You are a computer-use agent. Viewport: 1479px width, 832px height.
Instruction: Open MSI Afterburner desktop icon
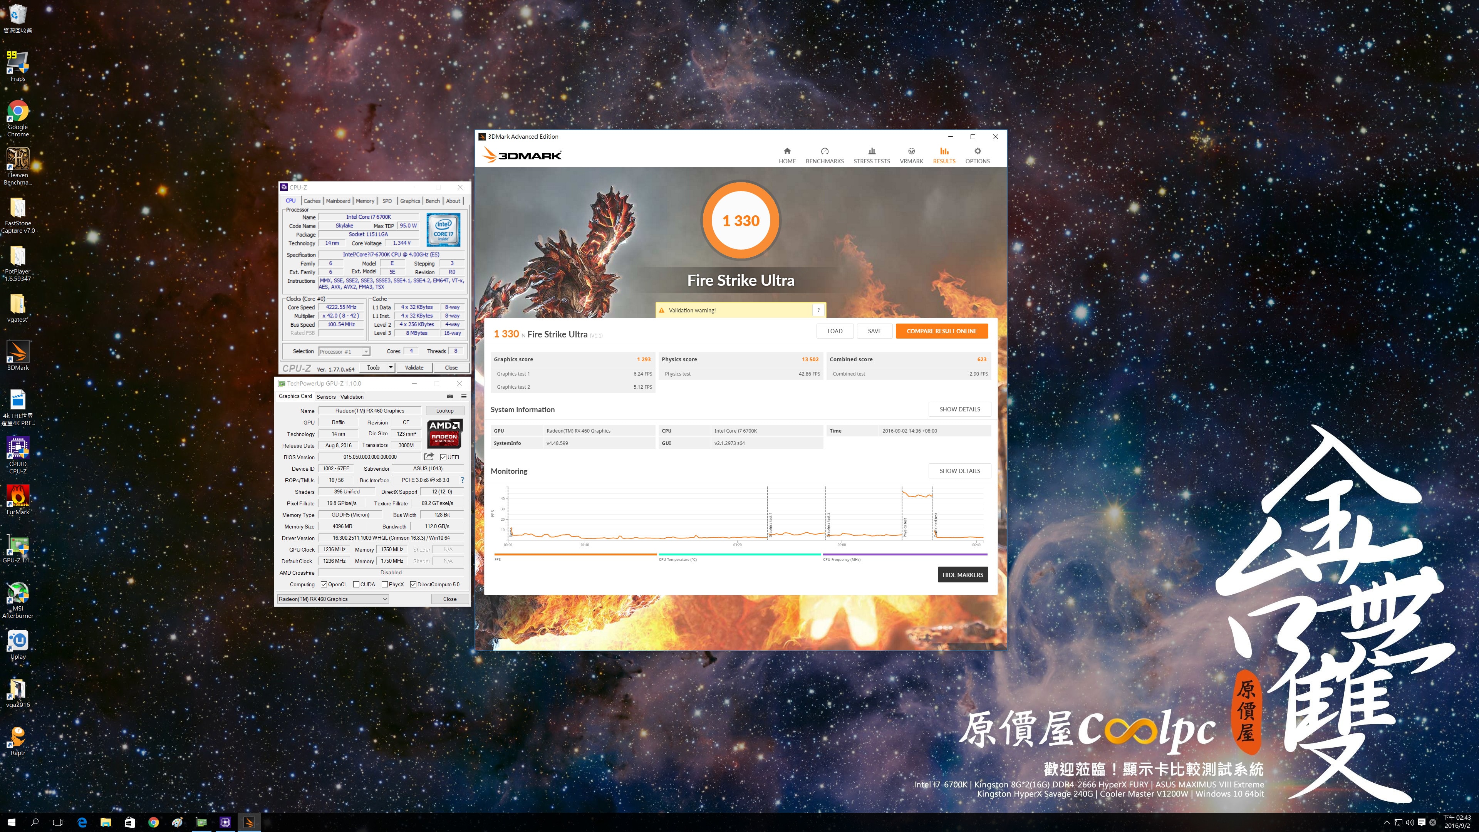(18, 600)
